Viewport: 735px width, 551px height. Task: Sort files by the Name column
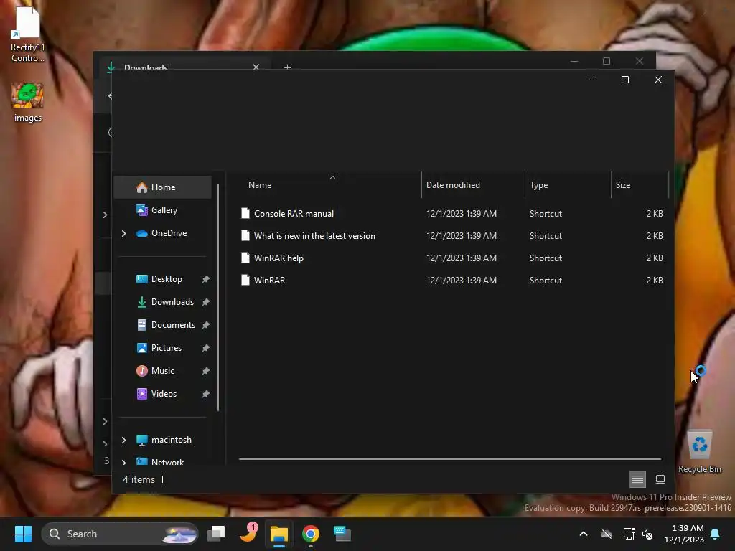(x=330, y=185)
